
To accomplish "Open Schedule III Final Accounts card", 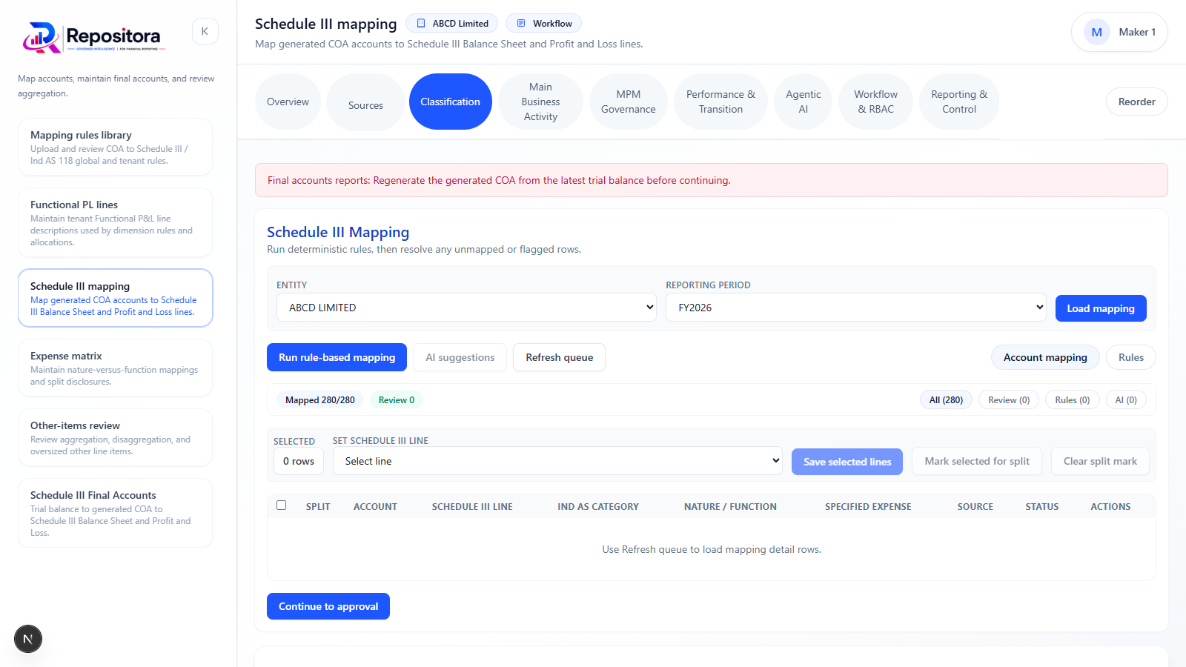I will (116, 513).
